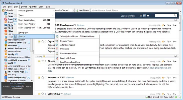
Task: Click the Next Unread toolbar button
Action: pyautogui.click(x=82, y=10)
